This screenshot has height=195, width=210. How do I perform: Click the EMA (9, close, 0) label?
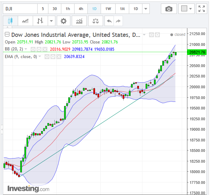[21, 57]
